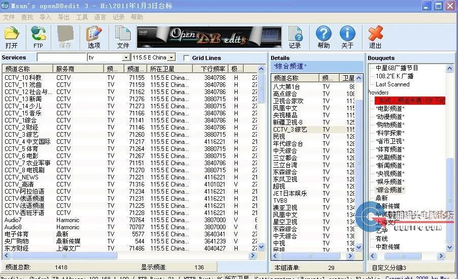Select the CCTV_NEWS service row
458x279 pixels.
tap(130, 177)
